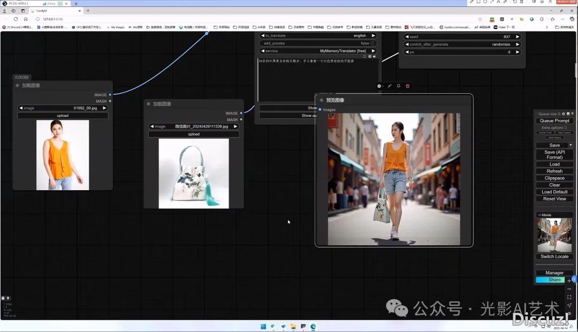Click previous arrow on service widget
This screenshot has width=578, height=332.
click(262, 51)
